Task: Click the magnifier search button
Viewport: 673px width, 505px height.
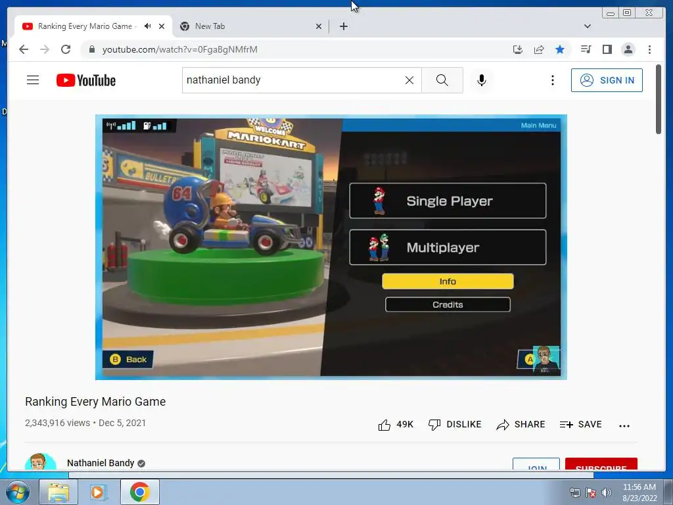Action: 442,80
